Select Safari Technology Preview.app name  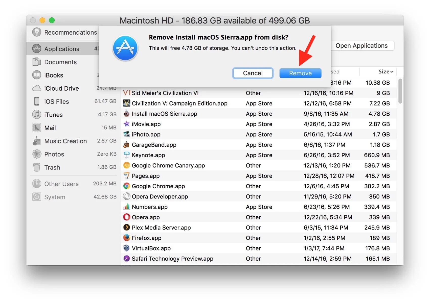tap(173, 259)
